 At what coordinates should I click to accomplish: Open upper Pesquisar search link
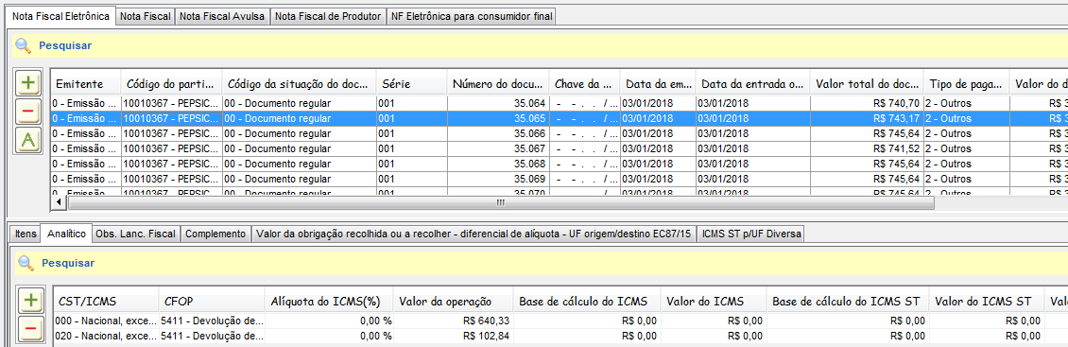click(65, 45)
